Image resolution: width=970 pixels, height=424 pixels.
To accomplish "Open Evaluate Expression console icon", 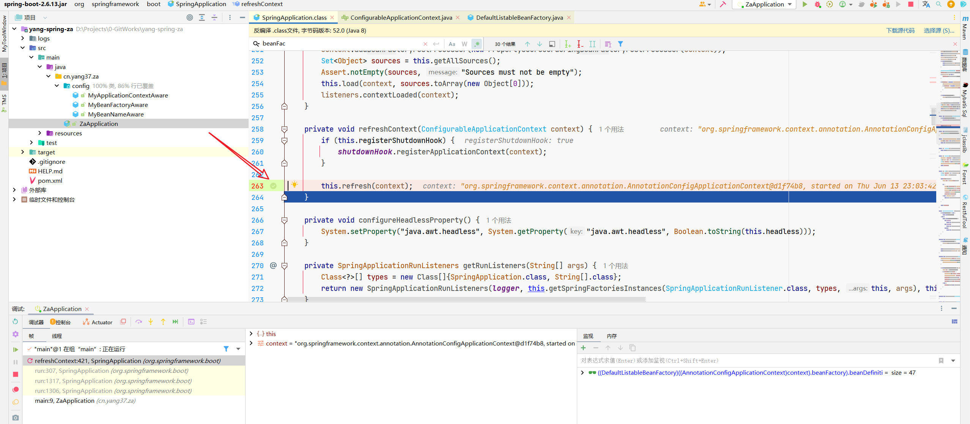I will pyautogui.click(x=191, y=322).
